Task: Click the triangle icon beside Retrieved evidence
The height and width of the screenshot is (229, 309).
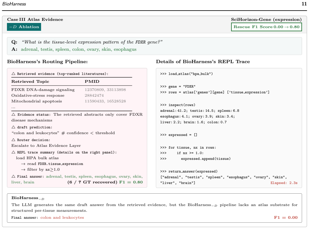Action: 13,74
